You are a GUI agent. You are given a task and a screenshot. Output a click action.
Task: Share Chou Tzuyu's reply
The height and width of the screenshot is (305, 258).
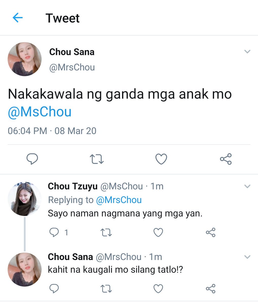(x=211, y=232)
